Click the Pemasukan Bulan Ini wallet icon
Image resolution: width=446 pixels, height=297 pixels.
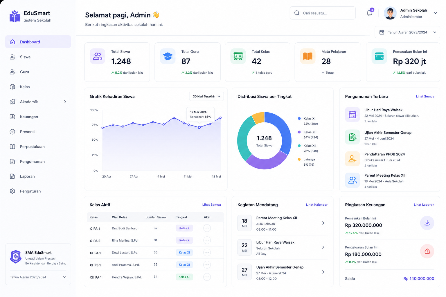(x=379, y=56)
